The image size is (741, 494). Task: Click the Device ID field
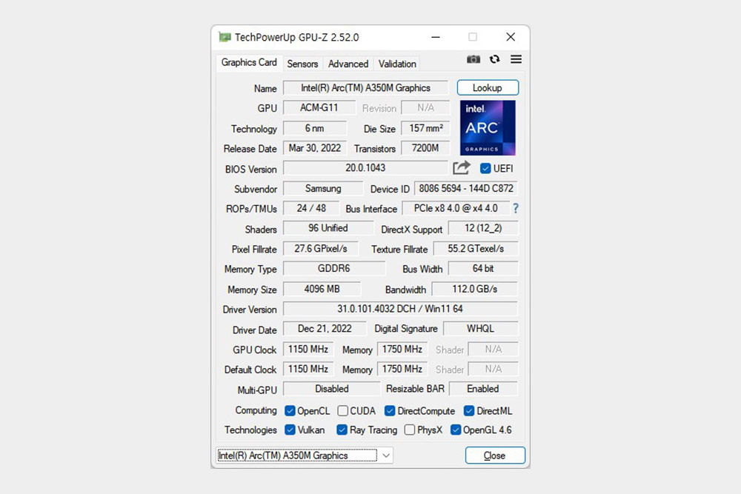point(466,188)
